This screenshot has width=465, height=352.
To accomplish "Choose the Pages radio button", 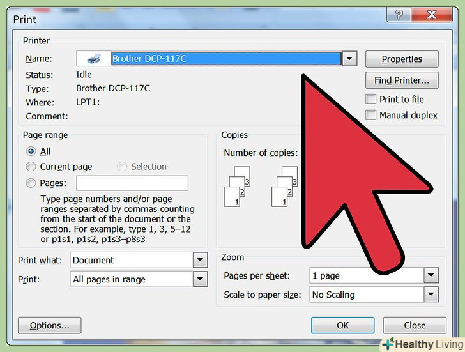I will pyautogui.click(x=31, y=183).
